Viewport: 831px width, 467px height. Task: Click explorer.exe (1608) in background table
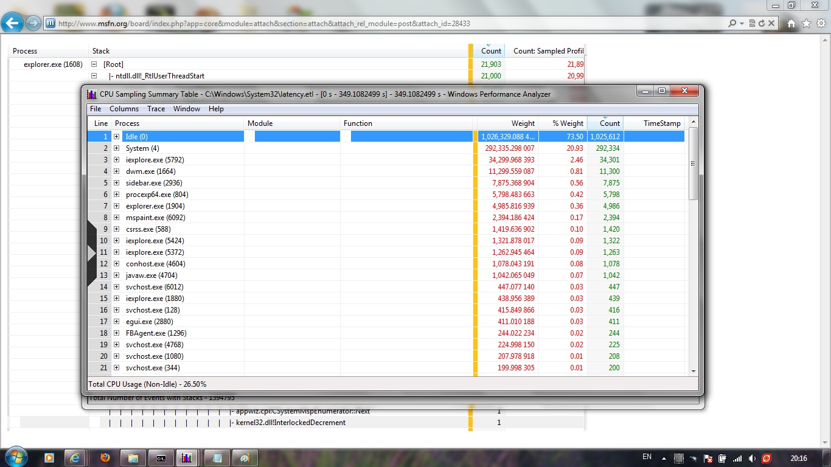(53, 64)
